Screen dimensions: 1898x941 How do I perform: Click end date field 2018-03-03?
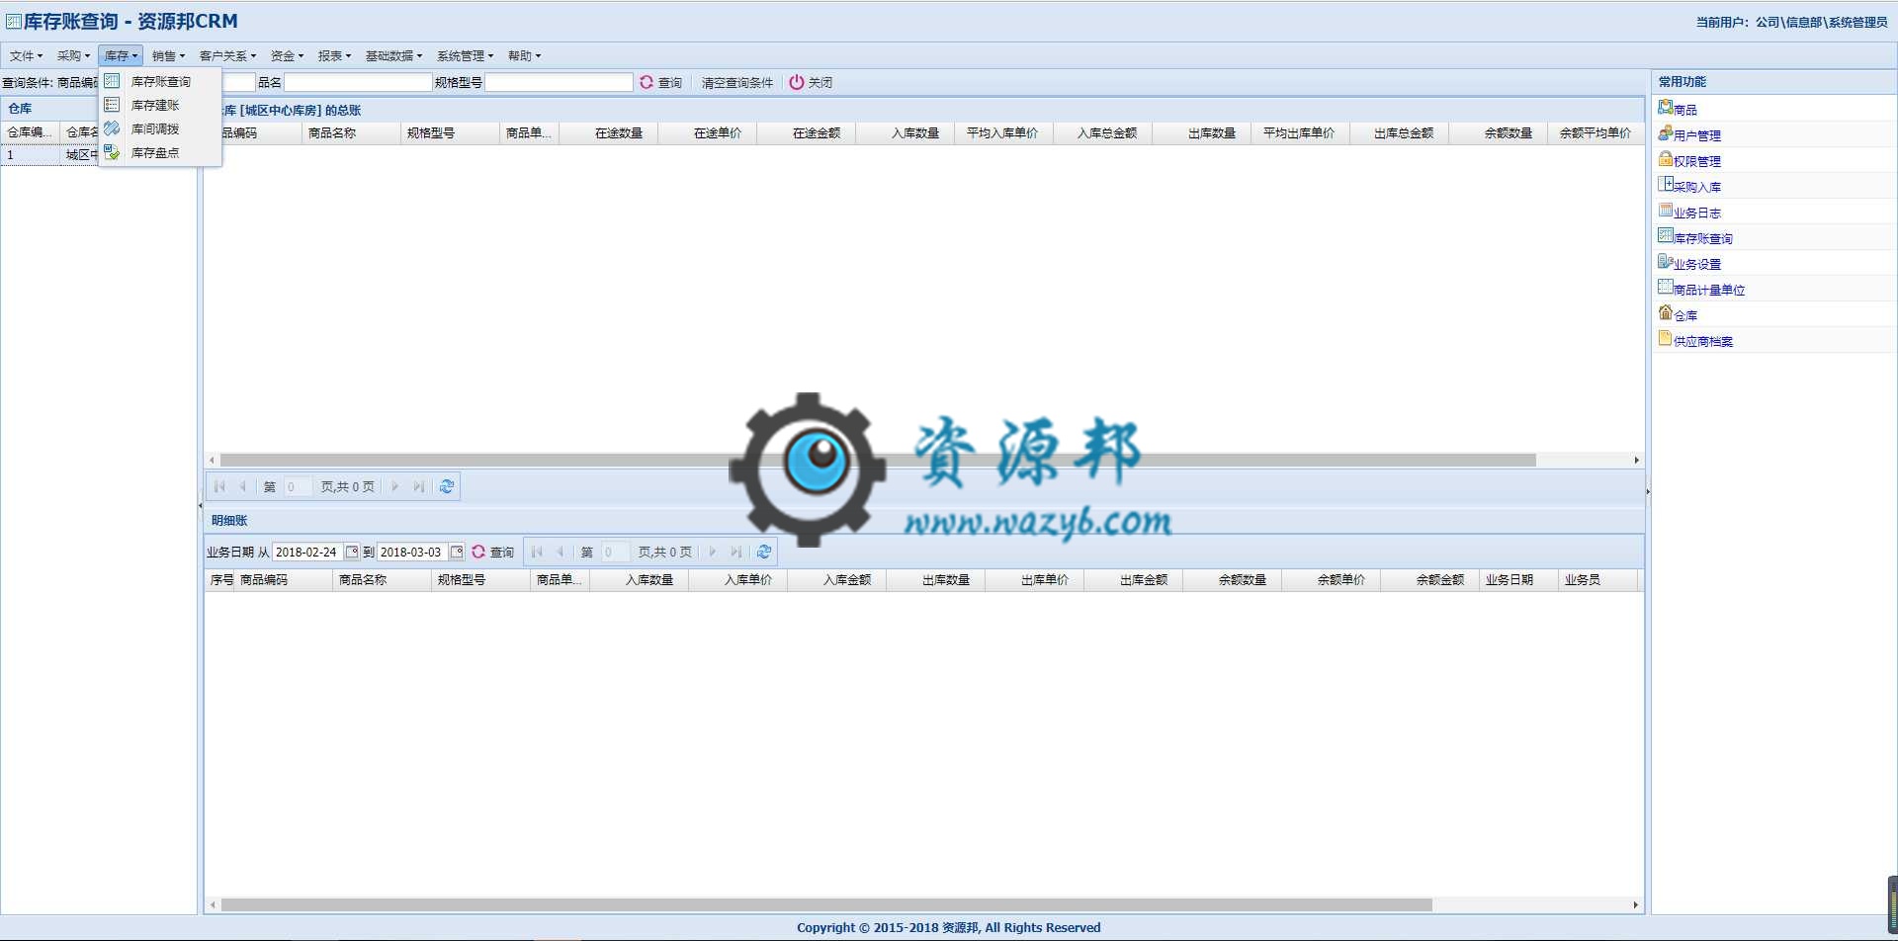(412, 552)
